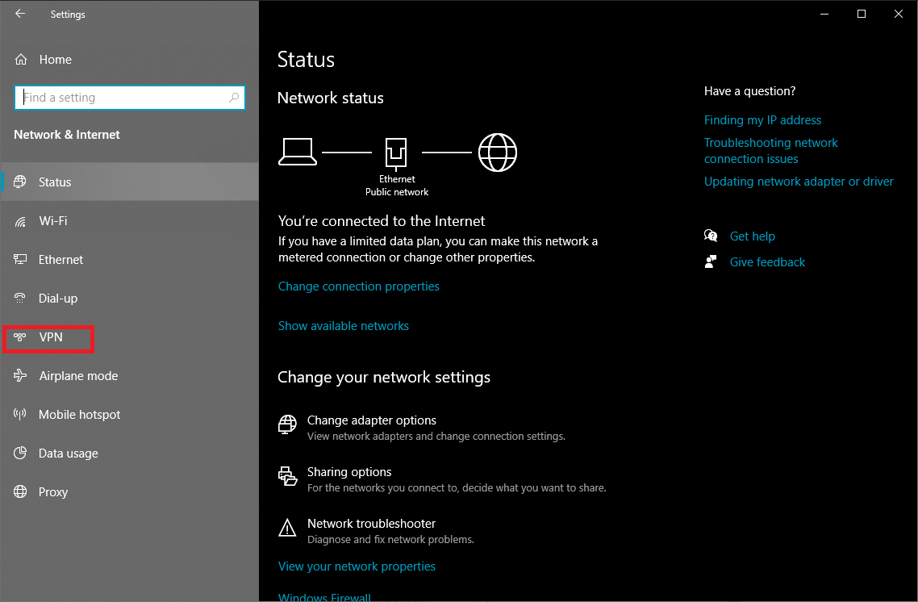Click Show available networks link
Viewport: 918px width, 602px height.
point(343,325)
